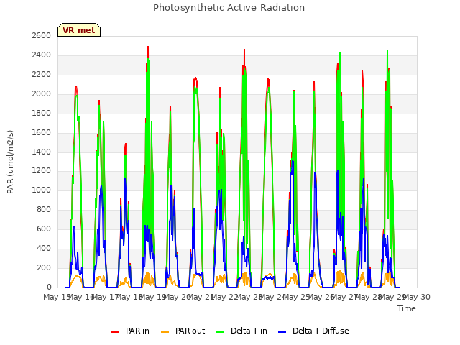Click the 2200 y-axis tick label

(42, 74)
